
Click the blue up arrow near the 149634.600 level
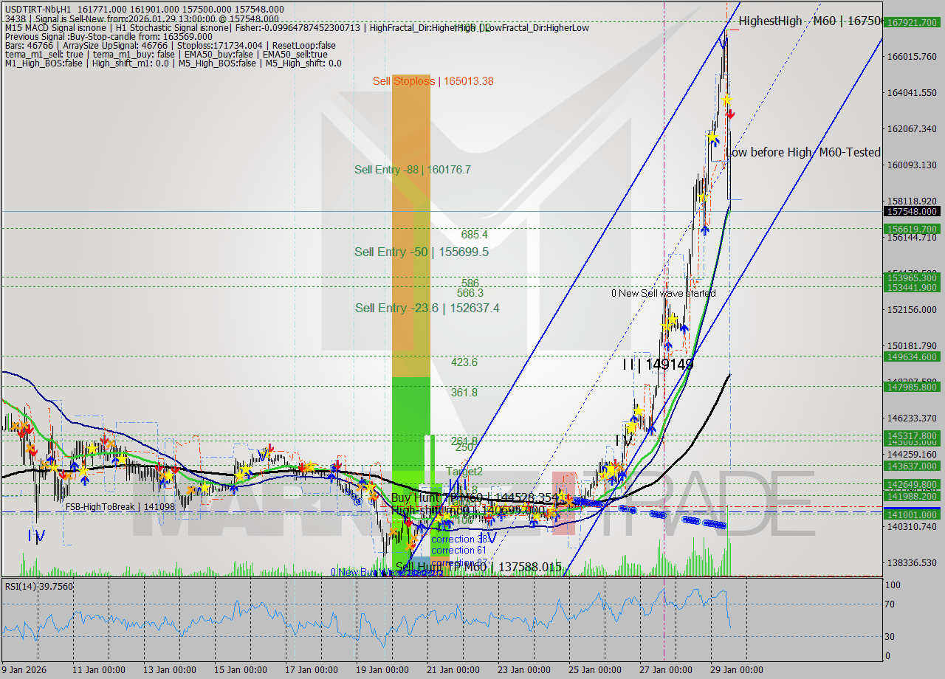(669, 346)
